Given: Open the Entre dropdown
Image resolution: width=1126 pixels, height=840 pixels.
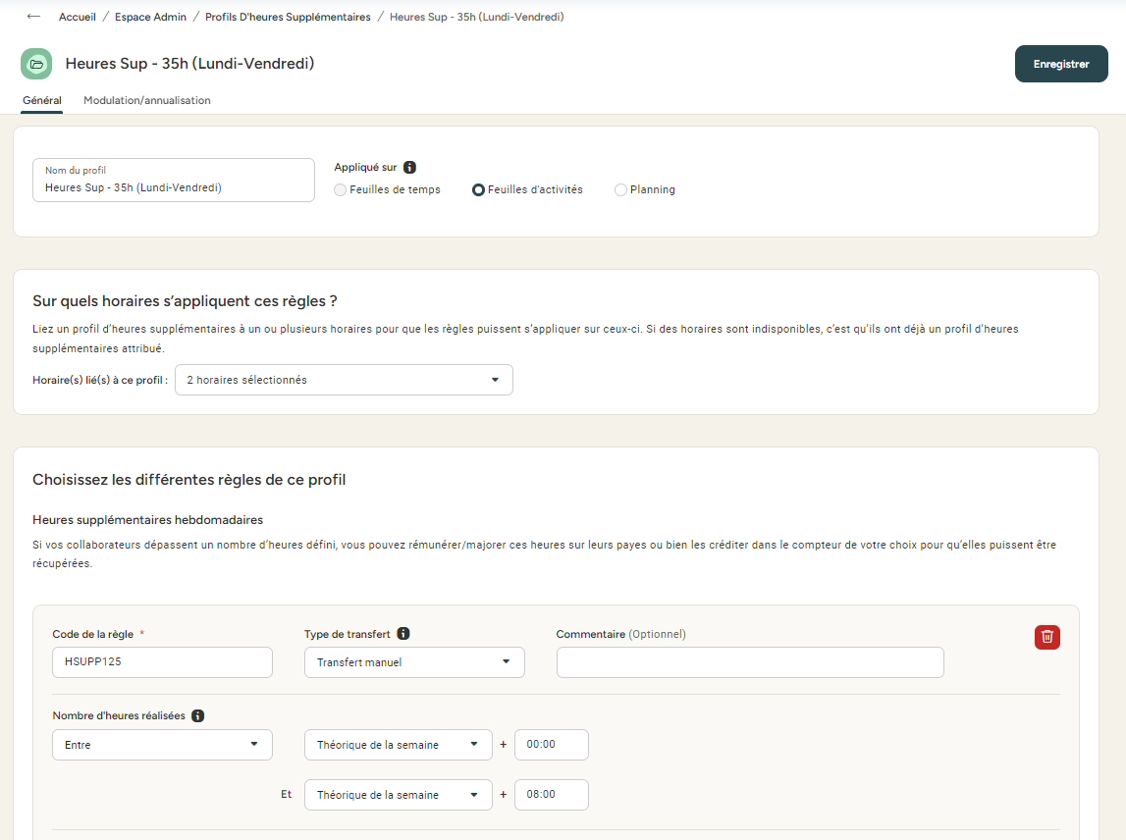Looking at the screenshot, I should click(162, 745).
